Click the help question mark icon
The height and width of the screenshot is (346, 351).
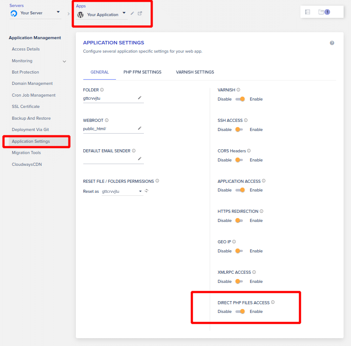click(x=332, y=43)
